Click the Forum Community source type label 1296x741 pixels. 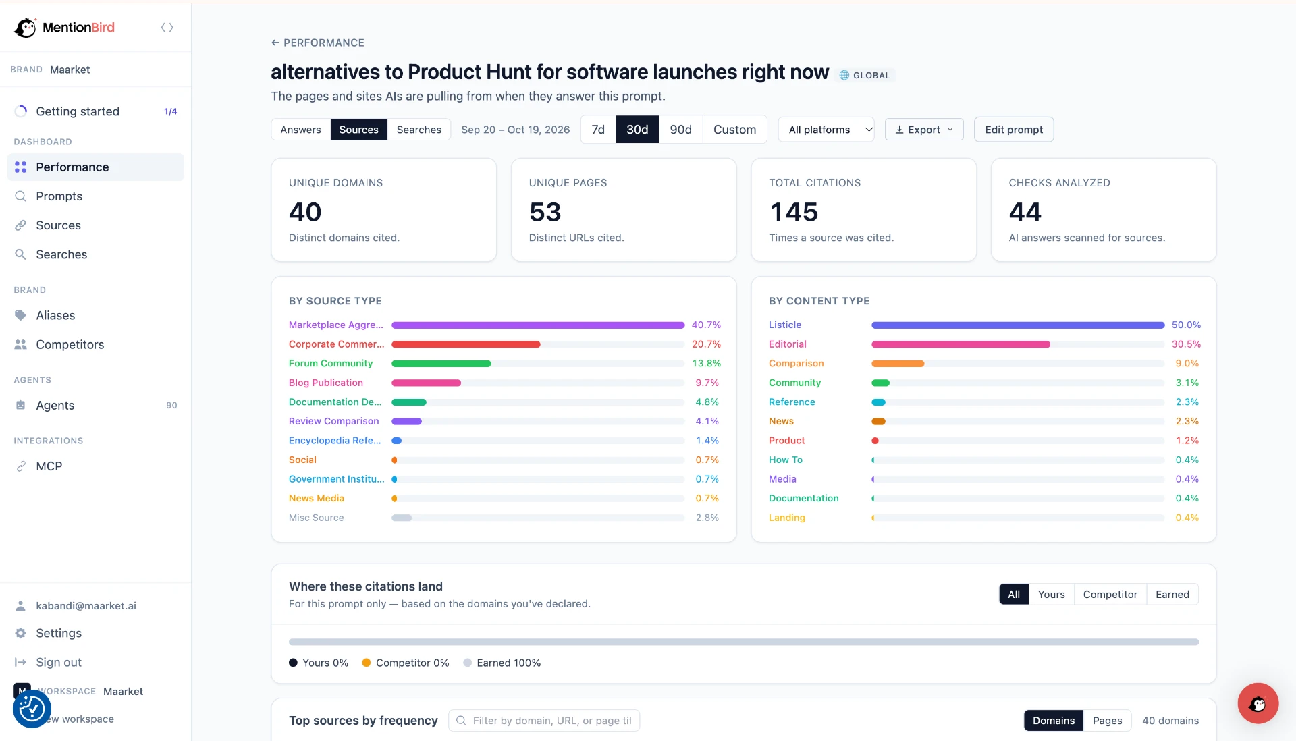331,363
